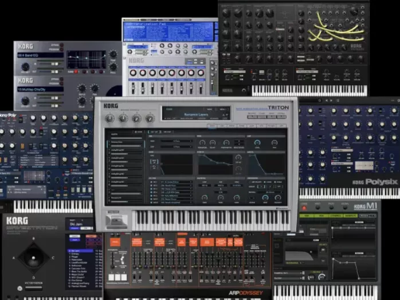Click the red lit mode button in M1
400x300 pixels.
304,207
